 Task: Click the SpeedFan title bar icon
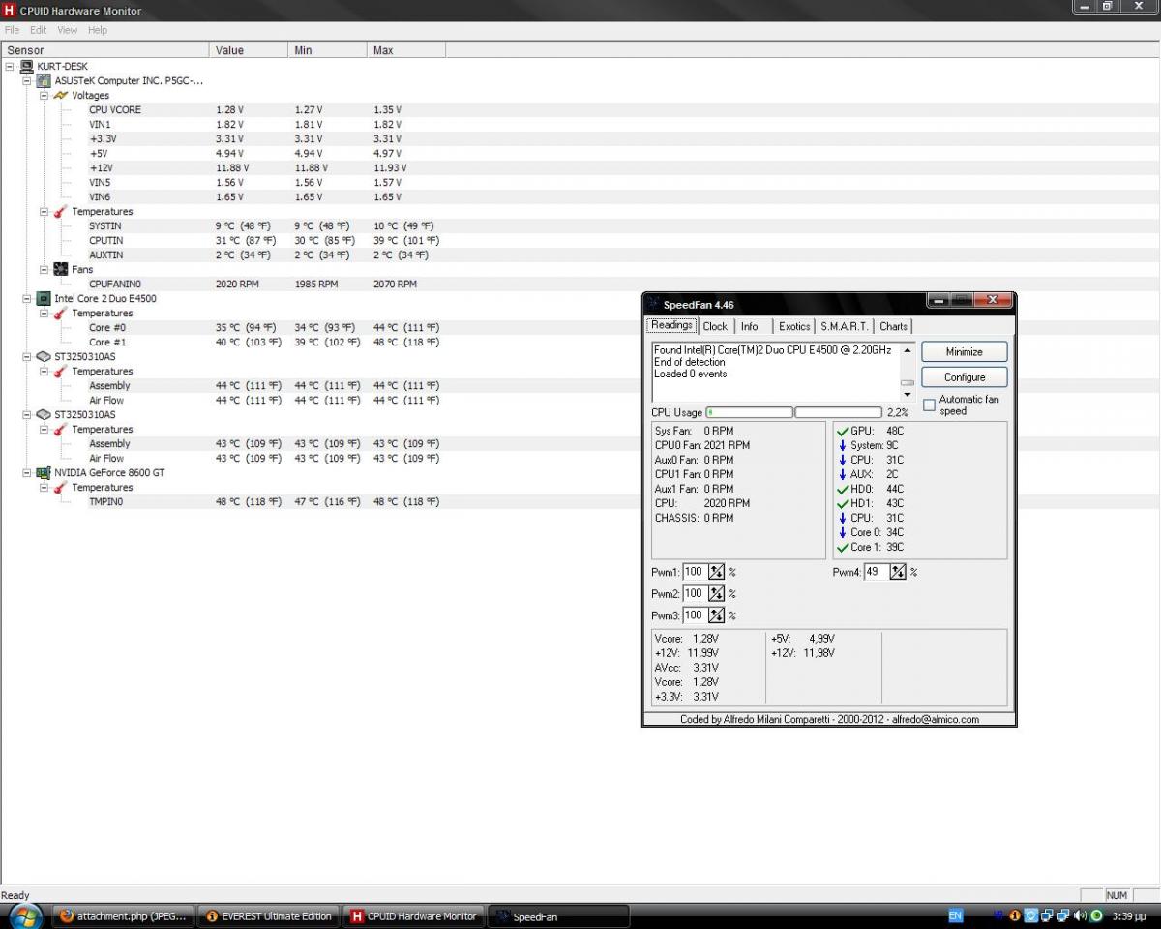654,304
